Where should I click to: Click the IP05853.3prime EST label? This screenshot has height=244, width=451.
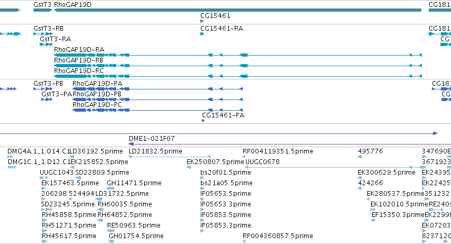(x=226, y=226)
